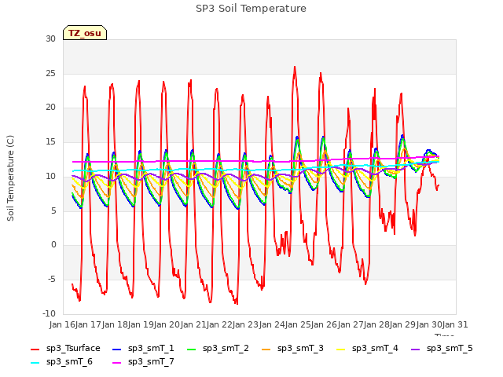
Task: Click the magenta sp3_smT_7 legend swatch
Action: click(x=117, y=363)
